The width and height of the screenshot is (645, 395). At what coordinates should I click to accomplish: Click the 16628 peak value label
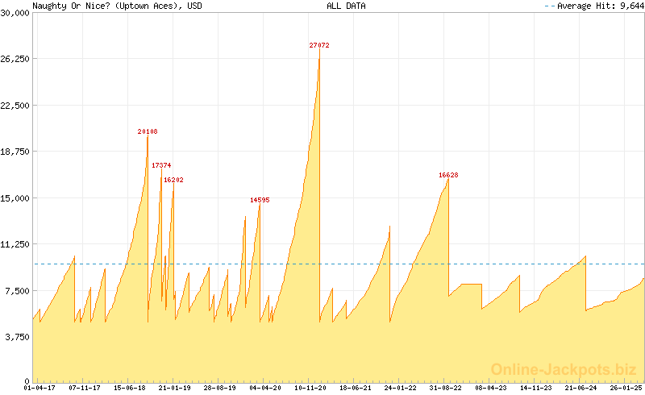[x=448, y=175]
